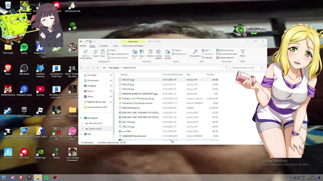323x181 pixels.
Task: Click the Historial clock icon
Action: point(203,58)
